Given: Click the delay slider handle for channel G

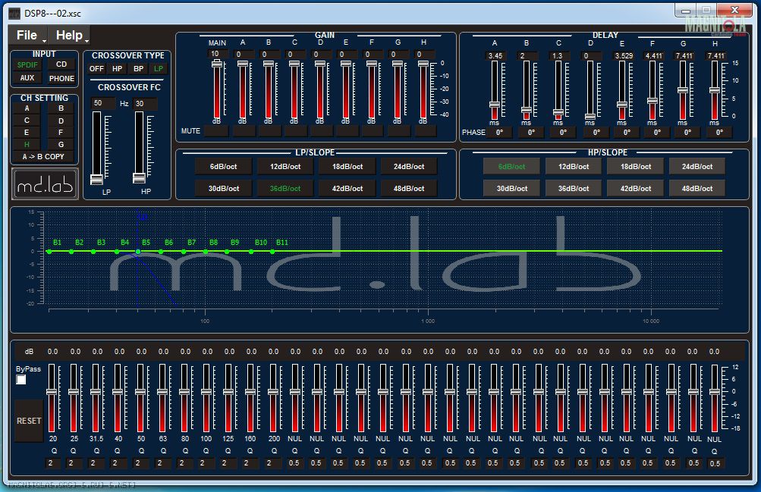Looking at the screenshot, I should coord(683,90).
